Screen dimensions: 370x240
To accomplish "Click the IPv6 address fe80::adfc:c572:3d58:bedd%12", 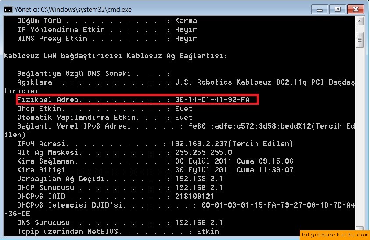I will click(250, 126).
